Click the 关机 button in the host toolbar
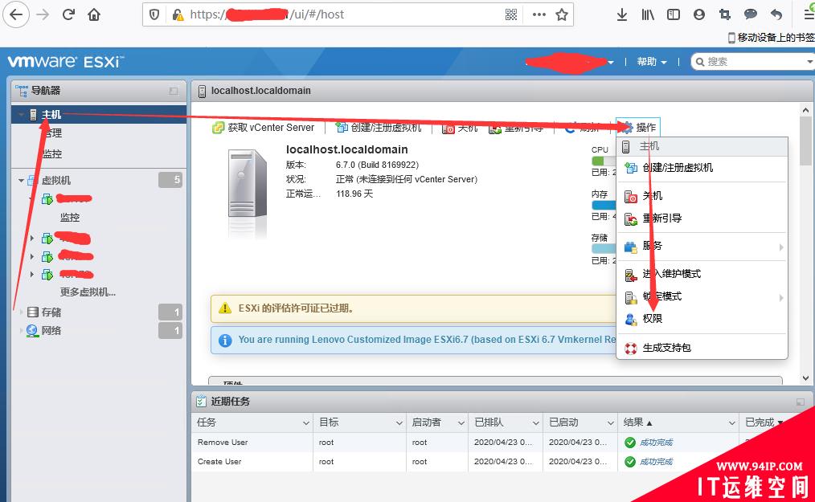 pyautogui.click(x=460, y=128)
